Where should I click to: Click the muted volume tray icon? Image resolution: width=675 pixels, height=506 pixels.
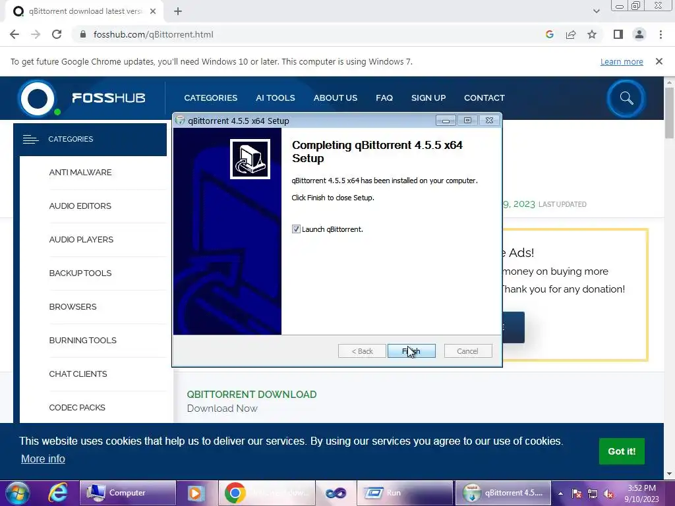click(608, 493)
